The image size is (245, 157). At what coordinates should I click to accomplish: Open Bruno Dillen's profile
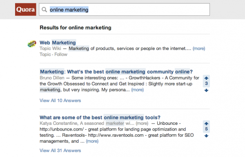52,78
